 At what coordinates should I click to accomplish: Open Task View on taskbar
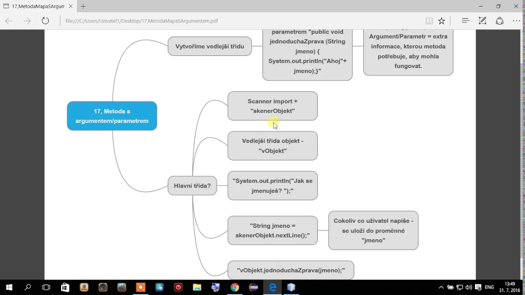46,287
